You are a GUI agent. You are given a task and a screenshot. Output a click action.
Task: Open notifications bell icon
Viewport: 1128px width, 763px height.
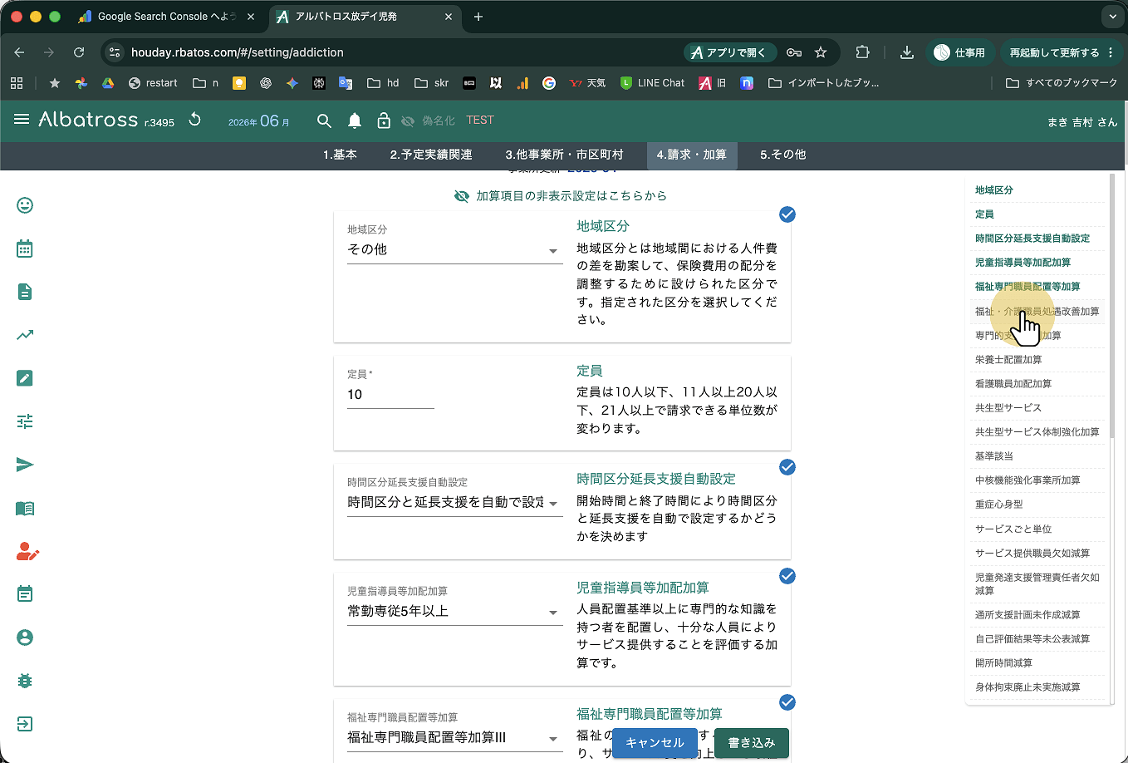[355, 121]
